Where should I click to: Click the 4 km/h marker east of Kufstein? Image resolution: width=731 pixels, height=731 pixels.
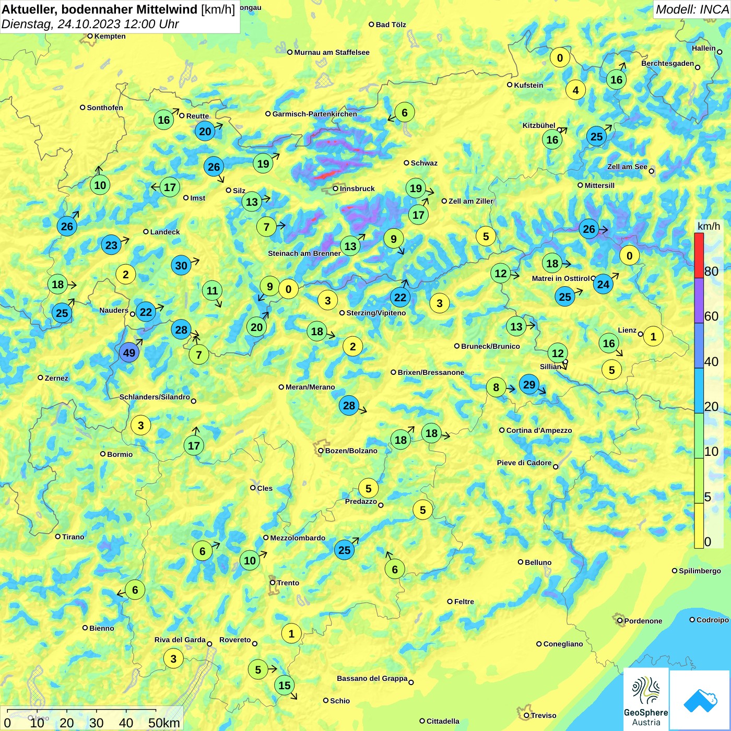click(x=576, y=90)
